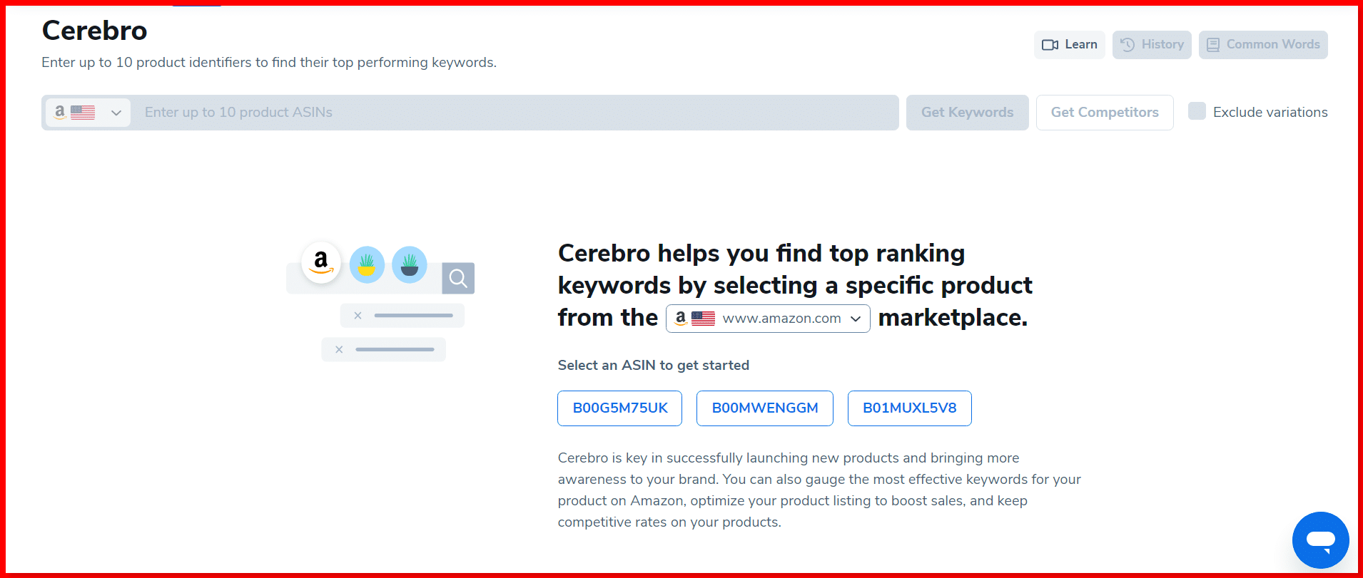Click the Get Competitors button
Image resolution: width=1363 pixels, height=578 pixels.
tap(1105, 113)
